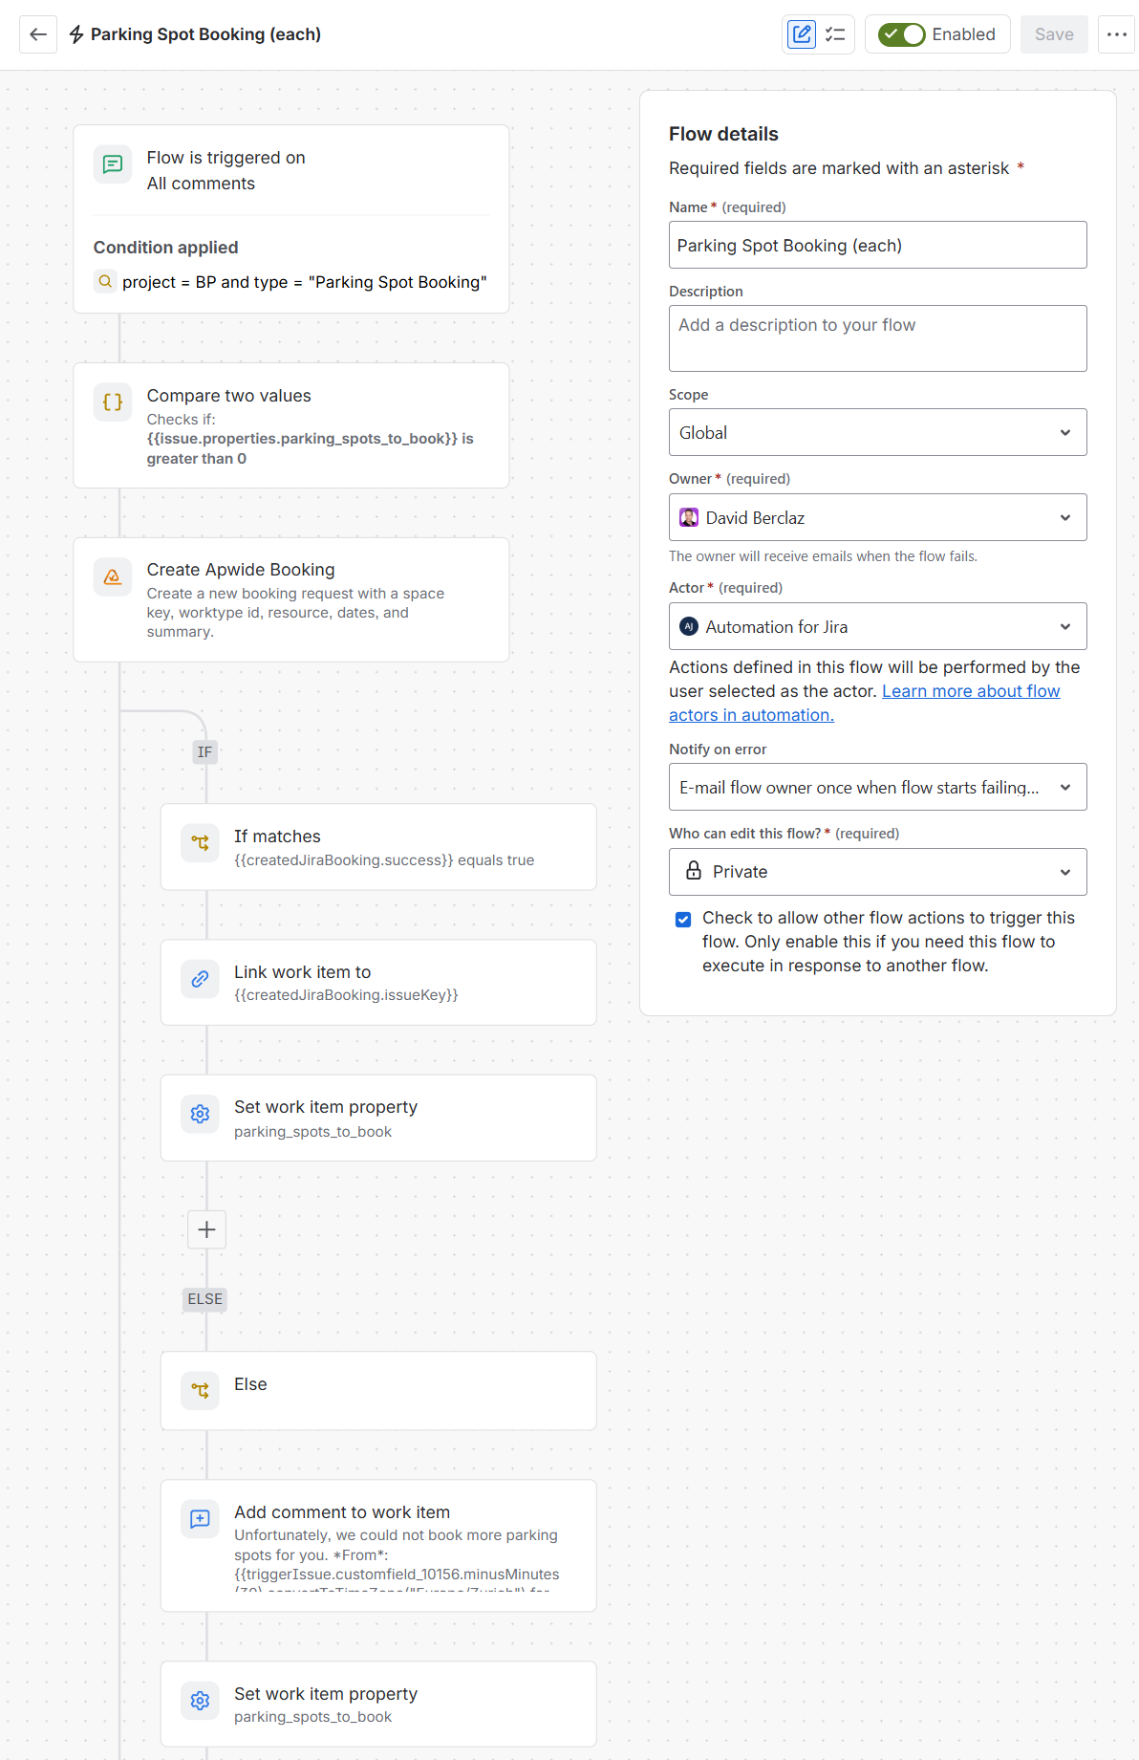The height and width of the screenshot is (1760, 1139).
Task: Click {{createdJiraBooking.issueKey}} text
Action: pos(346,995)
